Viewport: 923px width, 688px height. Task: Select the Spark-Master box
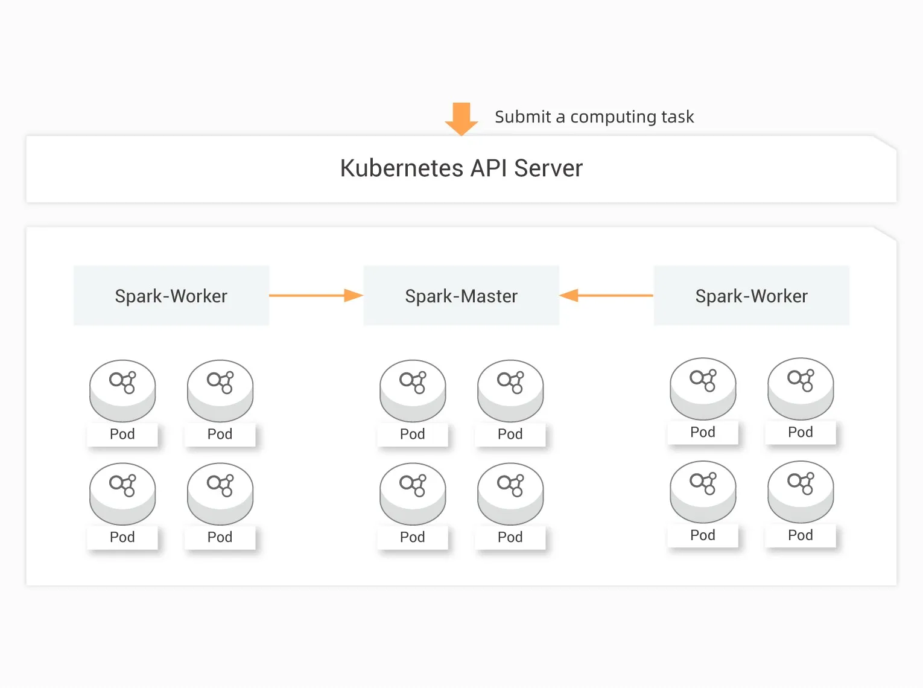(x=461, y=296)
